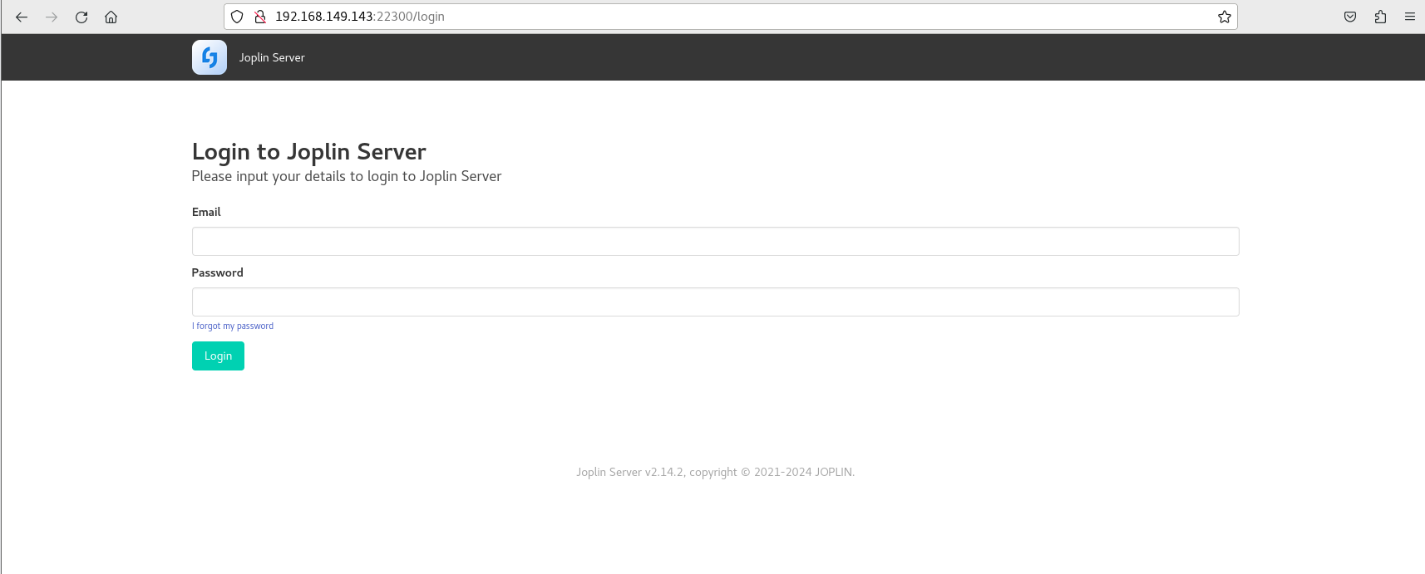Focus the Password input field

tap(715, 302)
